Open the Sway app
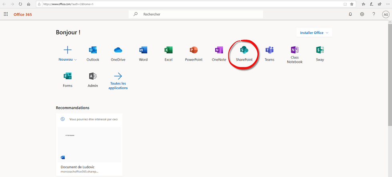The width and height of the screenshot is (392, 177). pos(320,53)
